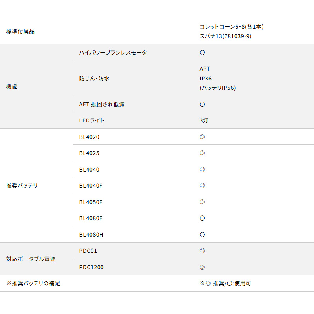
Task: Select the コレットコーン6・8(各1本) text
Action: tap(231, 27)
